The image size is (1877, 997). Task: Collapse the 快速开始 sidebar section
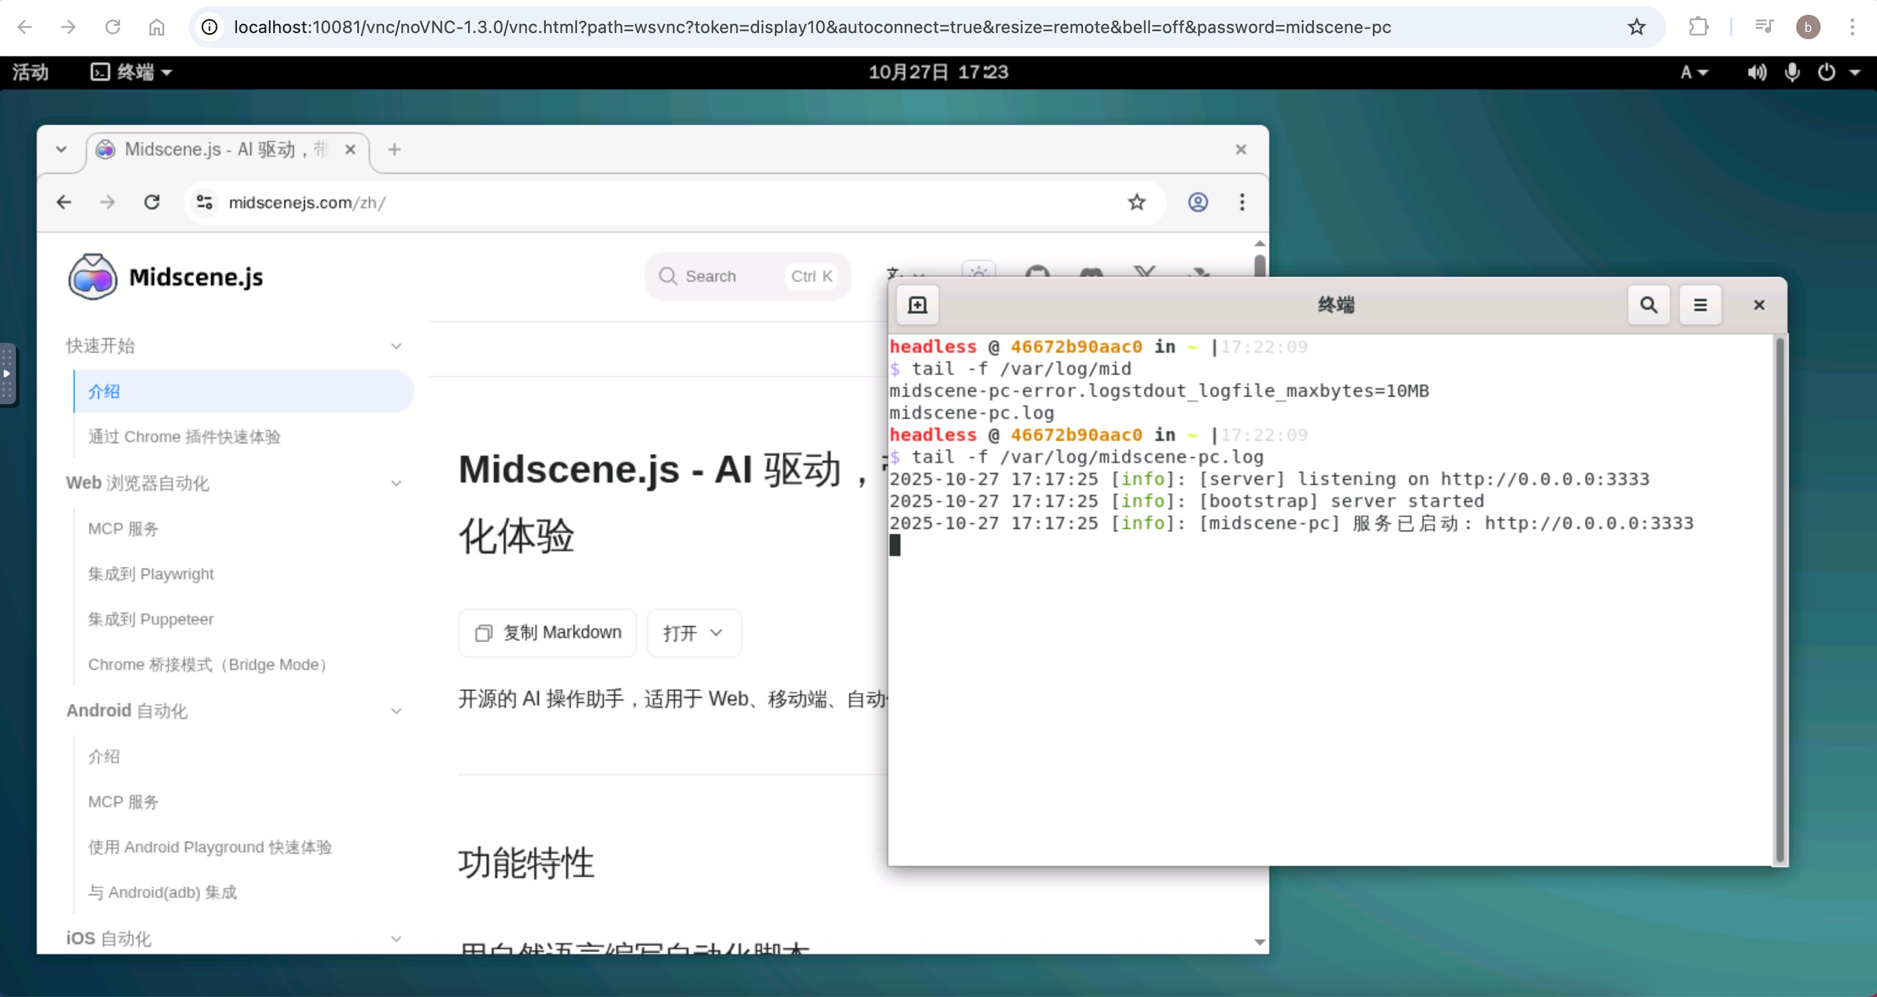tap(396, 346)
